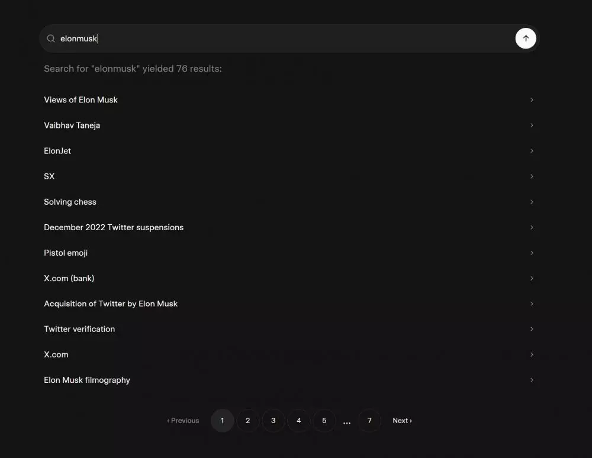Jump to results page 7
The width and height of the screenshot is (592, 458).
(x=369, y=421)
